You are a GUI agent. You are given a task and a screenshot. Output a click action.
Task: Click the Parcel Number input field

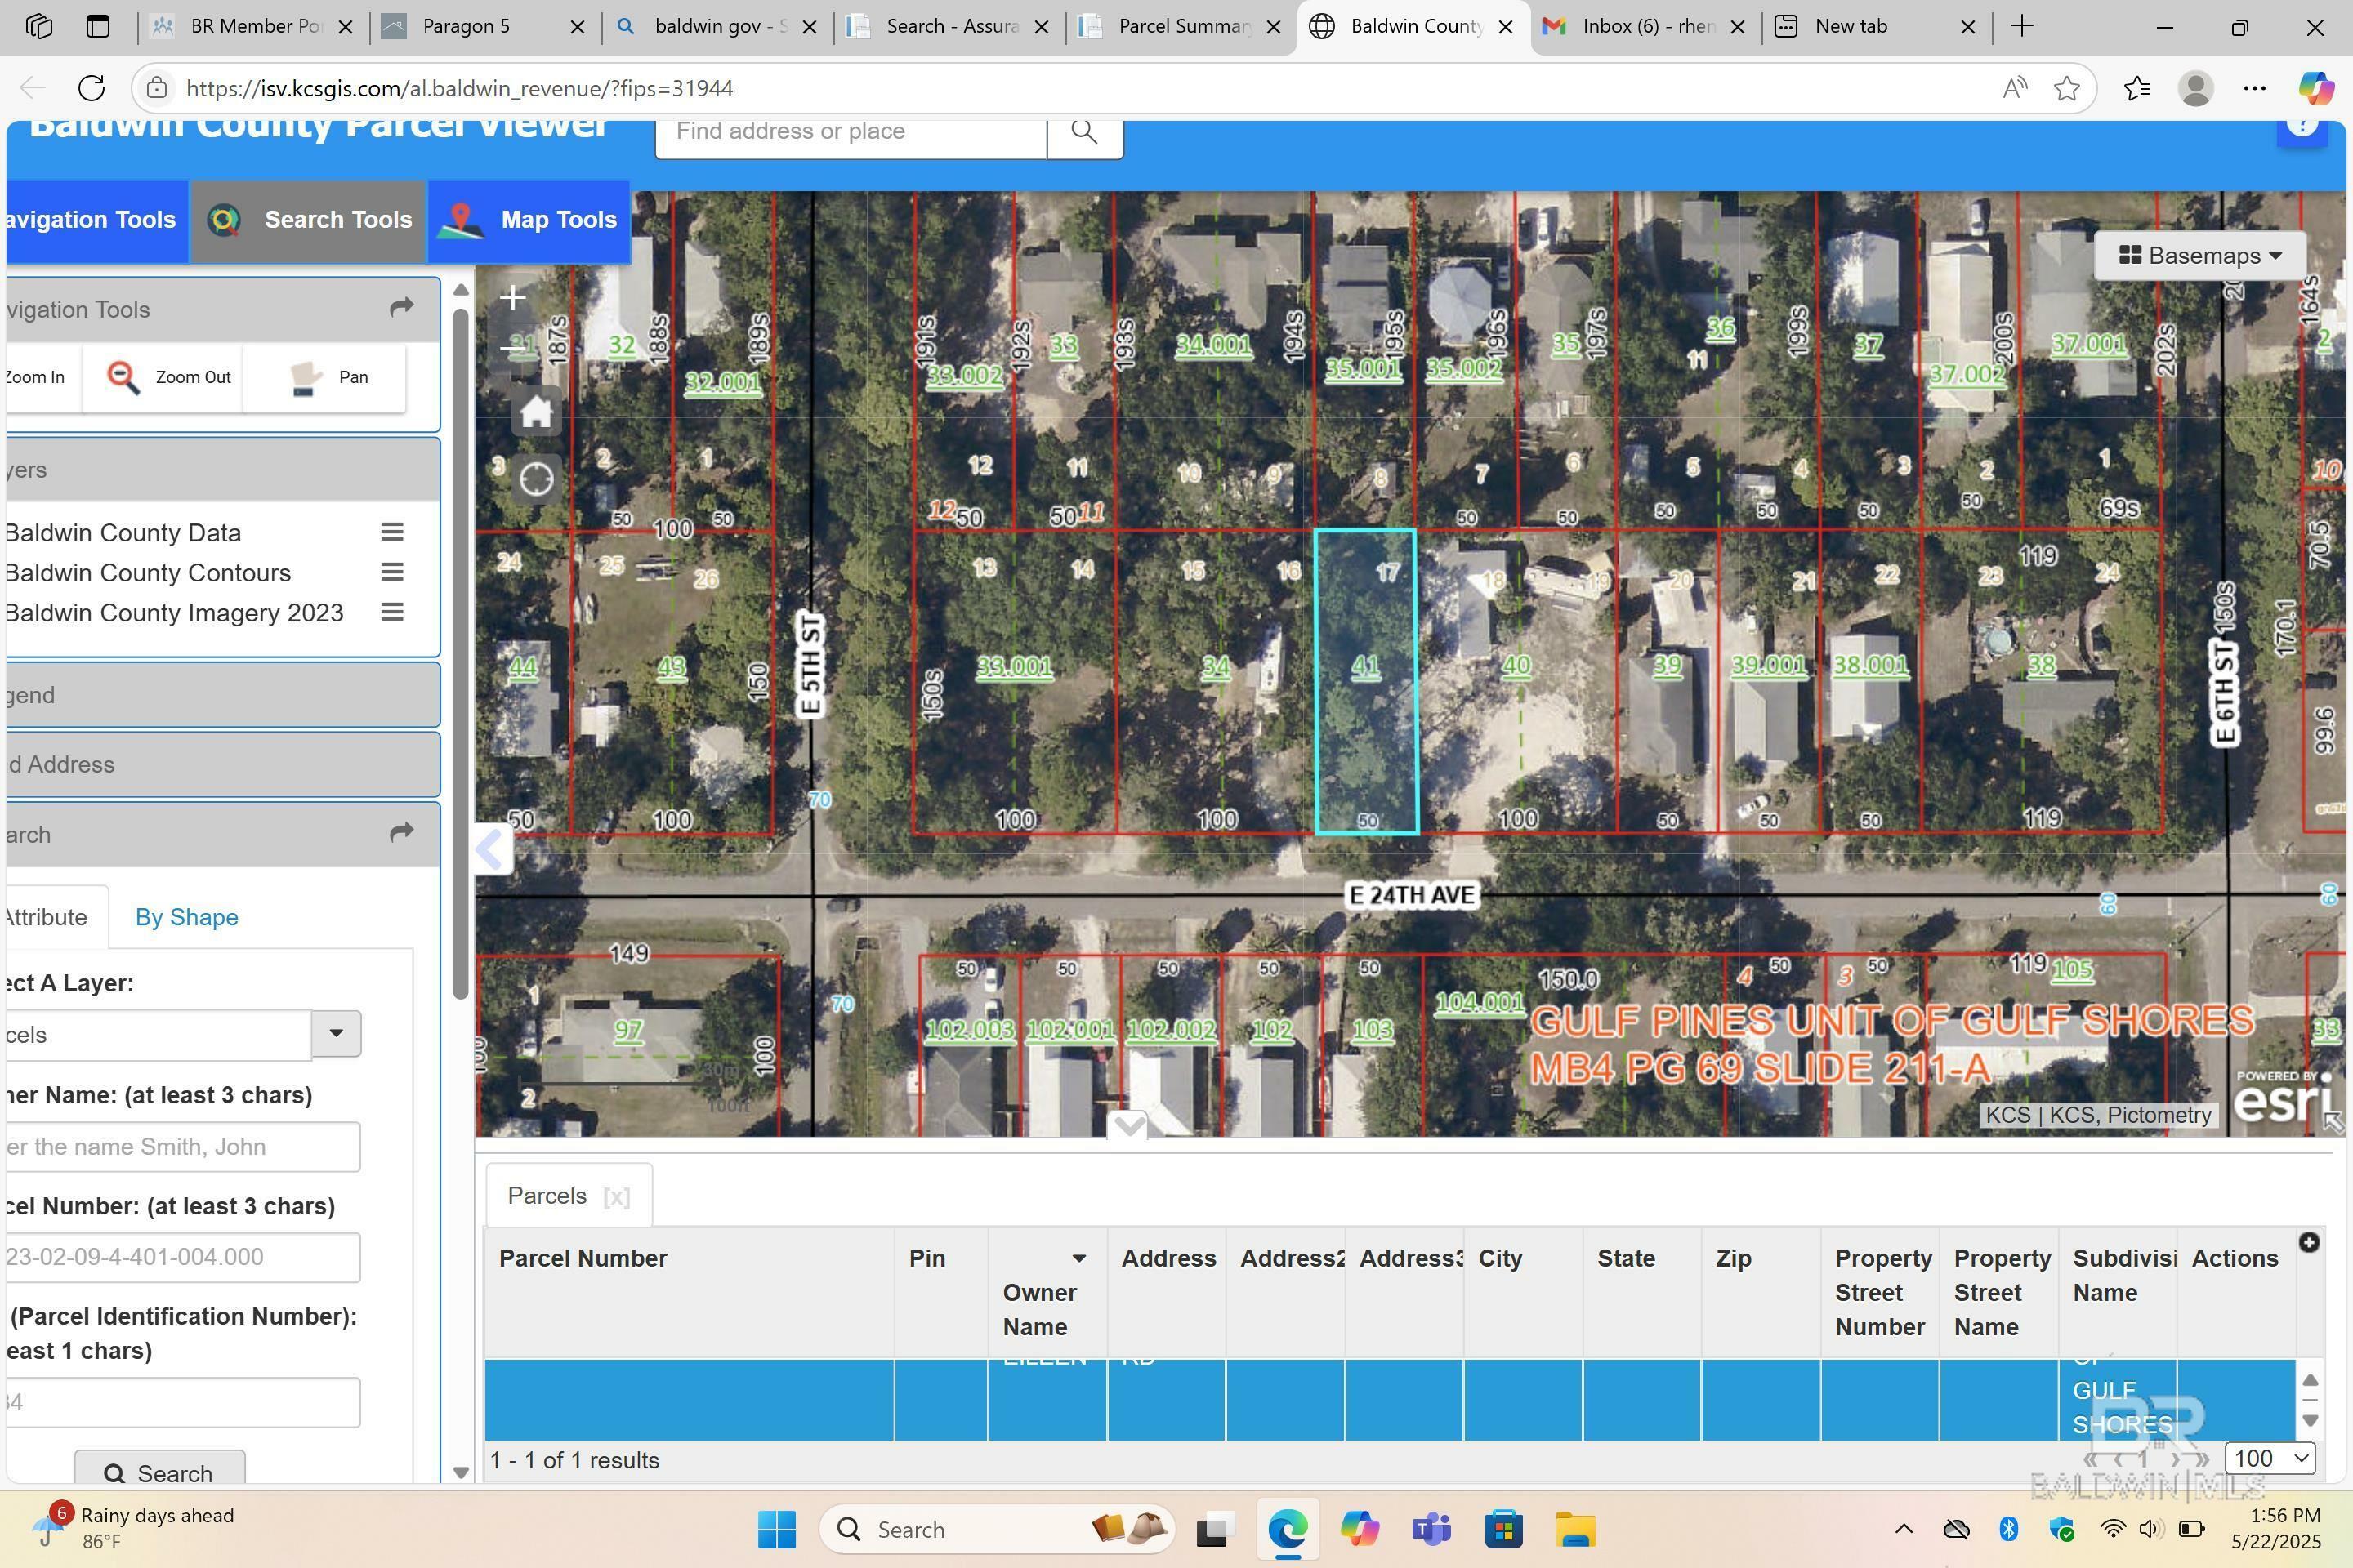pos(182,1257)
